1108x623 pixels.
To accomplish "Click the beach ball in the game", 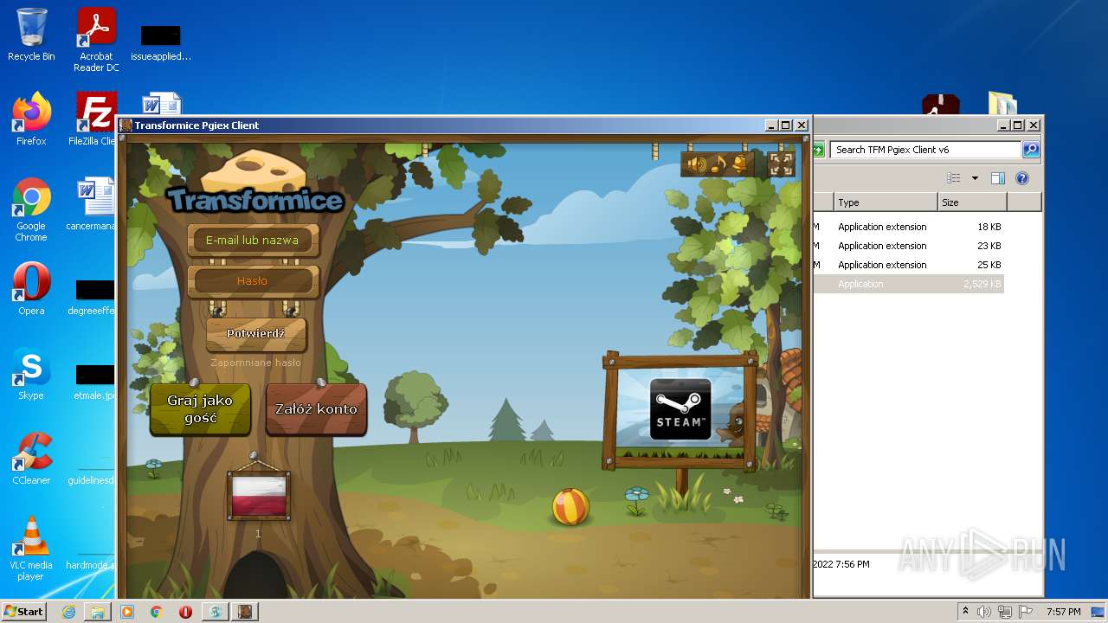I will click(570, 507).
